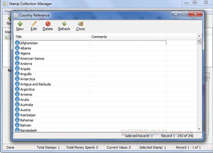Select the Algeria row text
The image size is (213, 153).
pyautogui.click(x=25, y=53)
